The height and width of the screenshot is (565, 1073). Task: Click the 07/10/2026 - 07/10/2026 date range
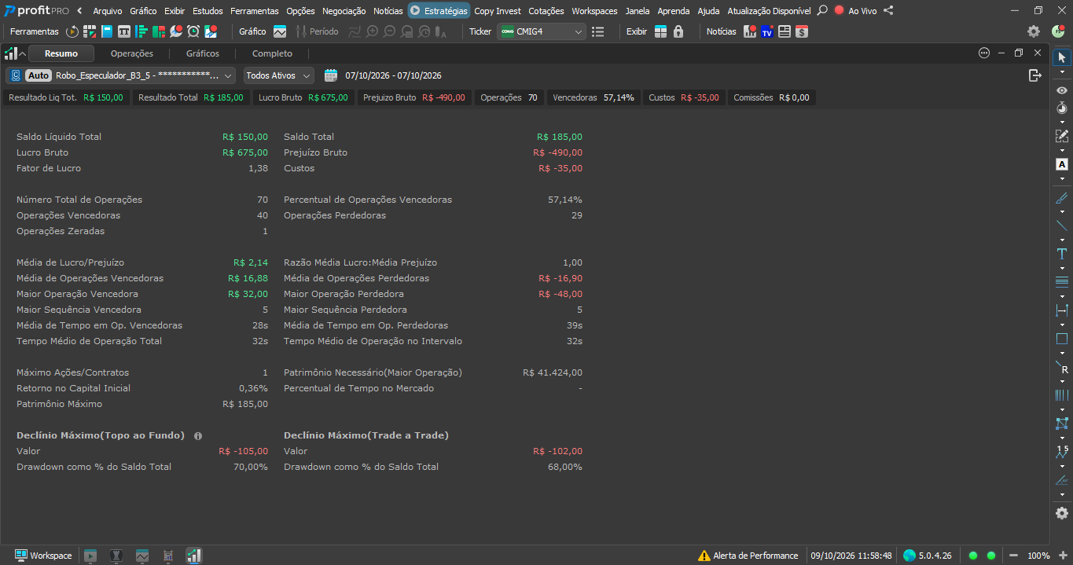[393, 75]
